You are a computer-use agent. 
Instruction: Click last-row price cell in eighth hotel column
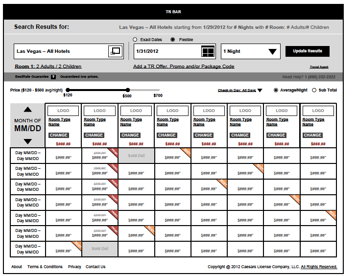coord(318,250)
